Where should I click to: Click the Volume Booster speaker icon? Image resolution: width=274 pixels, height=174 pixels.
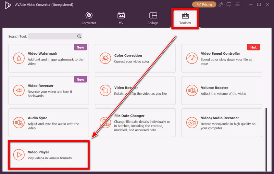192,90
